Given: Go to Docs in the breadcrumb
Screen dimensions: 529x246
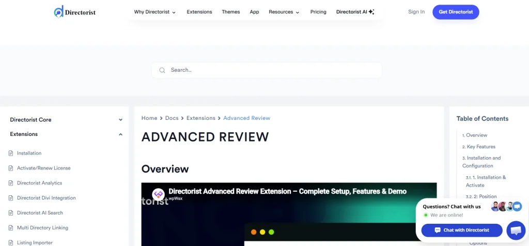Looking at the screenshot, I should (x=172, y=118).
